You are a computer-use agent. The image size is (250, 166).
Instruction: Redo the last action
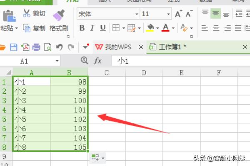(x=71, y=47)
